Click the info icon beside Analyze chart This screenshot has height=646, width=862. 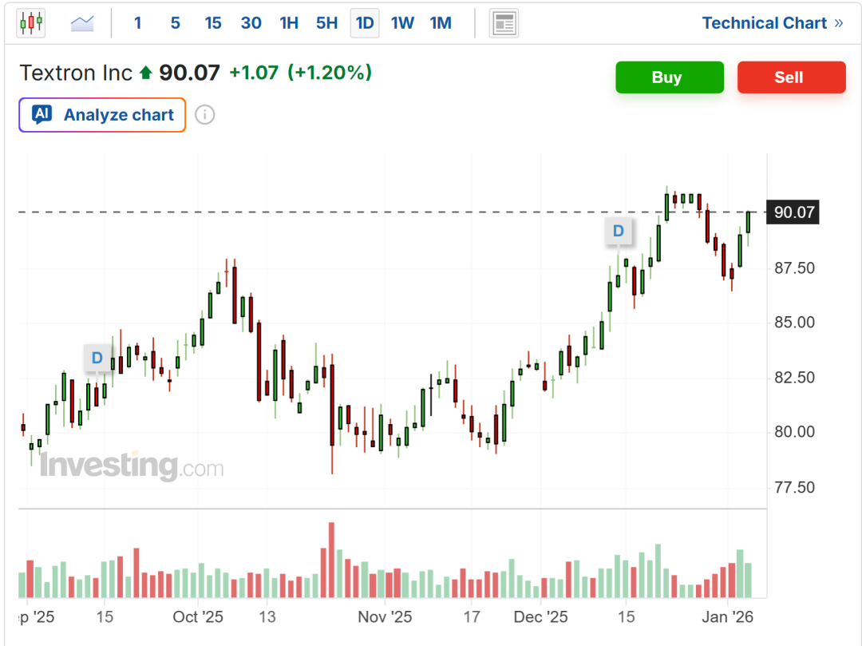tap(205, 115)
